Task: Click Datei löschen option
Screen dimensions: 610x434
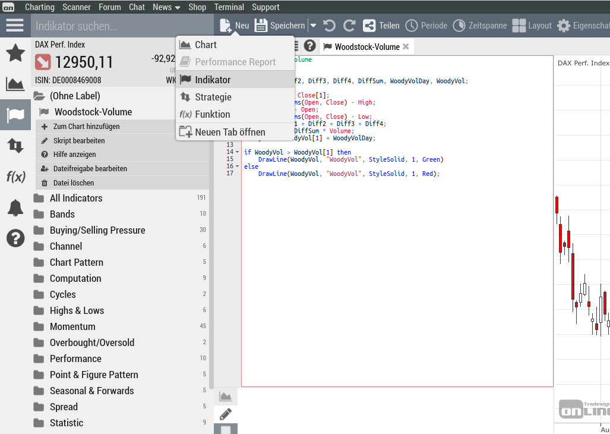Action: [74, 183]
